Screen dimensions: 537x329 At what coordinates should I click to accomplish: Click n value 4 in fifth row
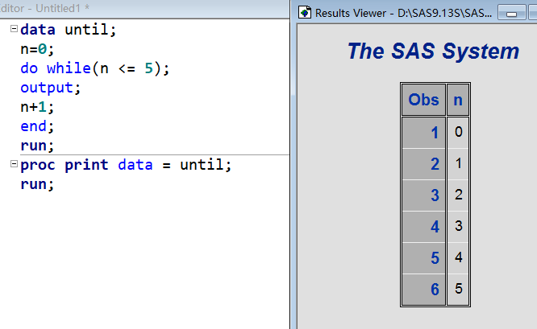point(458,258)
